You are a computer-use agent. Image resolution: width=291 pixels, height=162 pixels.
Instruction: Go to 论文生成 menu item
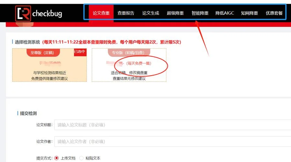151,13
